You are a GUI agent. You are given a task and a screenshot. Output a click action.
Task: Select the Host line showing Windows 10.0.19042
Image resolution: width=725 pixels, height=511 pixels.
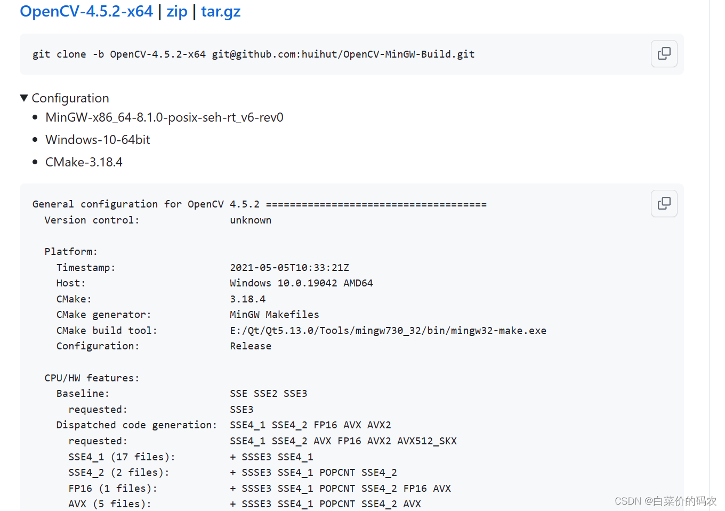pyautogui.click(x=301, y=283)
